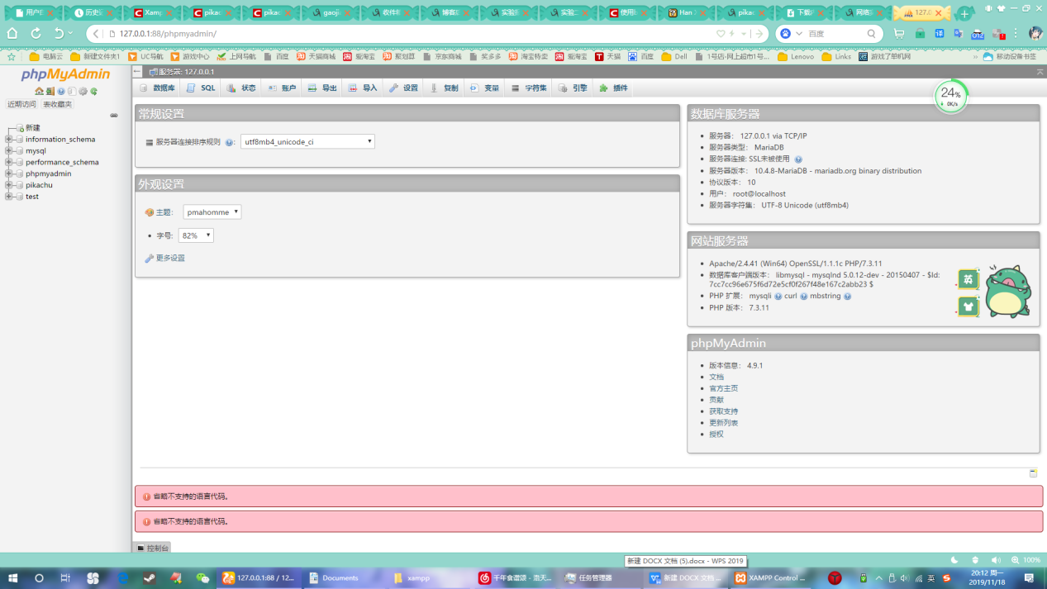1047x589 pixels.
Task: Open the 获取支持 link
Action: pyautogui.click(x=724, y=411)
